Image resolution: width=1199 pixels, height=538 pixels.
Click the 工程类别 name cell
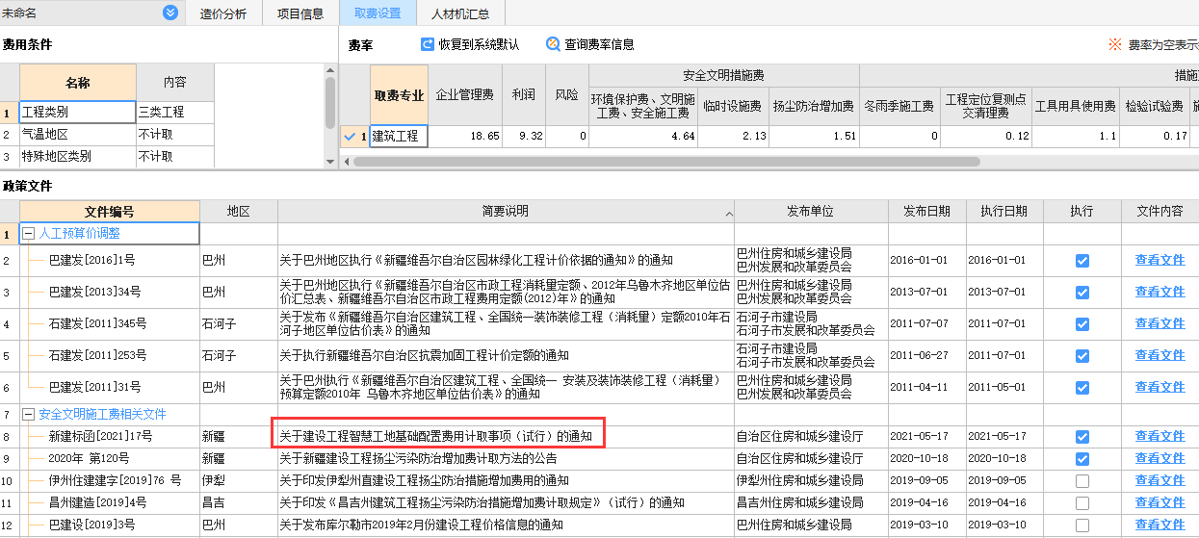pos(78,113)
